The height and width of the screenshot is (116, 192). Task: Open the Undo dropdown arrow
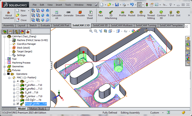coord(135,5)
